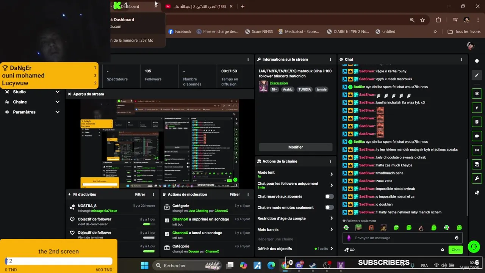Open Restriction d'âge du compte chevron

click(x=331, y=218)
